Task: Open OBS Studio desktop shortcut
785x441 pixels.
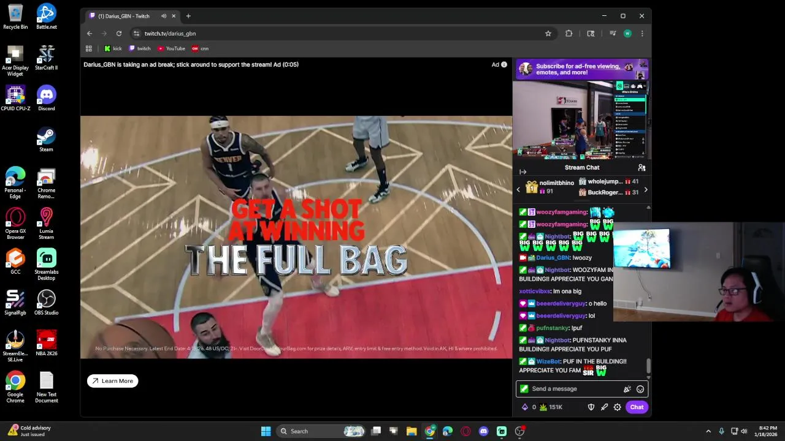Action: [46, 303]
